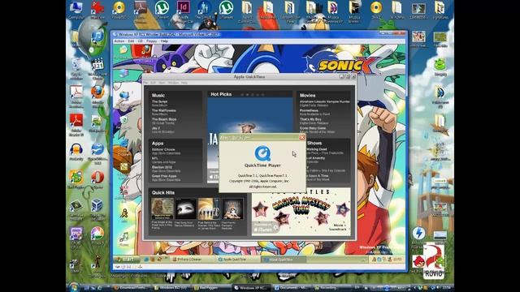Open the Action menu in Virtual PC
The height and width of the screenshot is (292, 520).
(119, 41)
